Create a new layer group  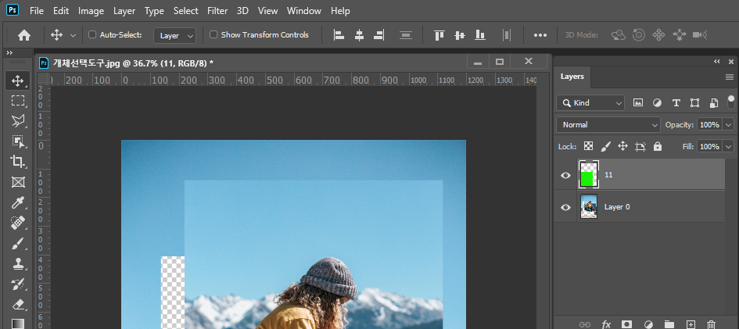(x=669, y=324)
